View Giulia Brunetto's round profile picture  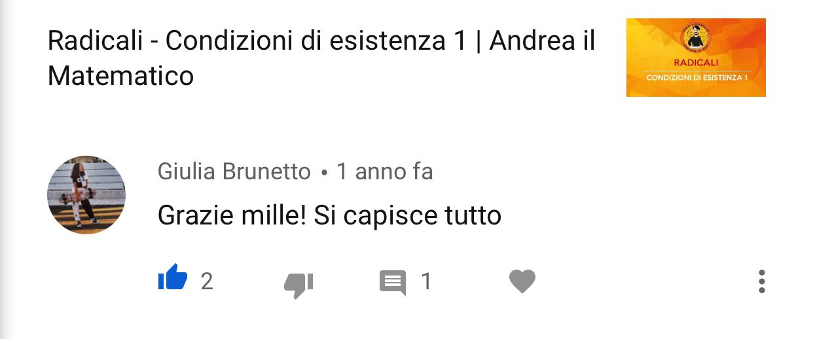[86, 195]
